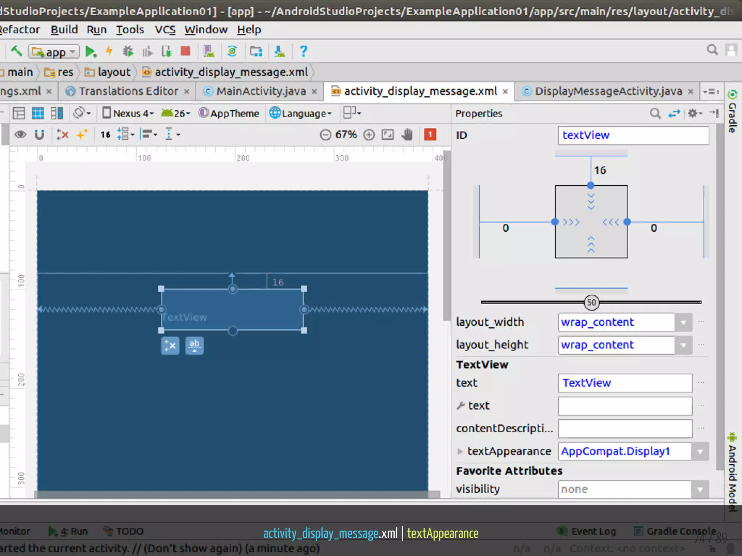Click the red Stop button
Screen dimensions: 742x556
coord(185,51)
